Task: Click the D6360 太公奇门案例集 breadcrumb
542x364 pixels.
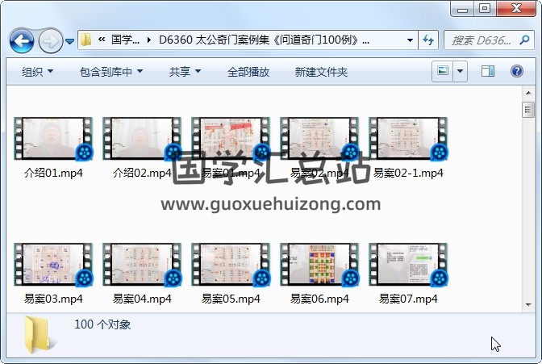Action: pyautogui.click(x=264, y=40)
